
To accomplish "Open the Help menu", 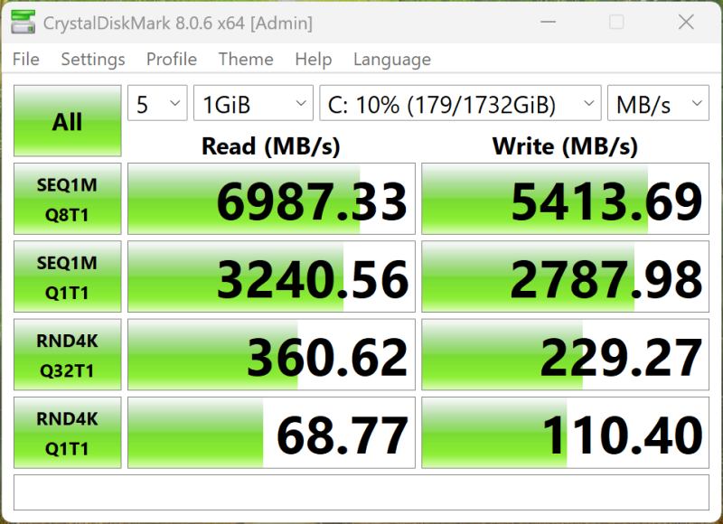I will tap(314, 59).
